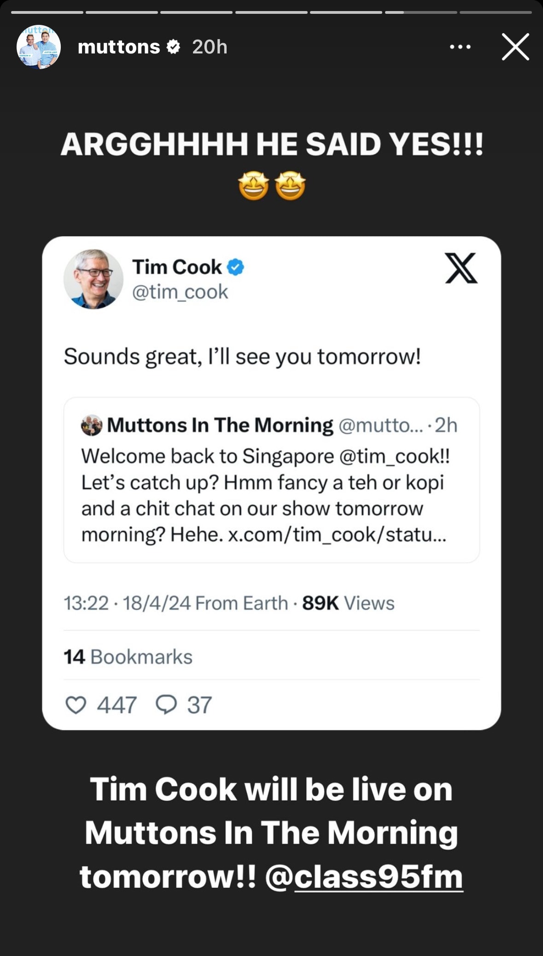543x956 pixels.
Task: Tap the currently playing story progress bar
Action: (421, 12)
